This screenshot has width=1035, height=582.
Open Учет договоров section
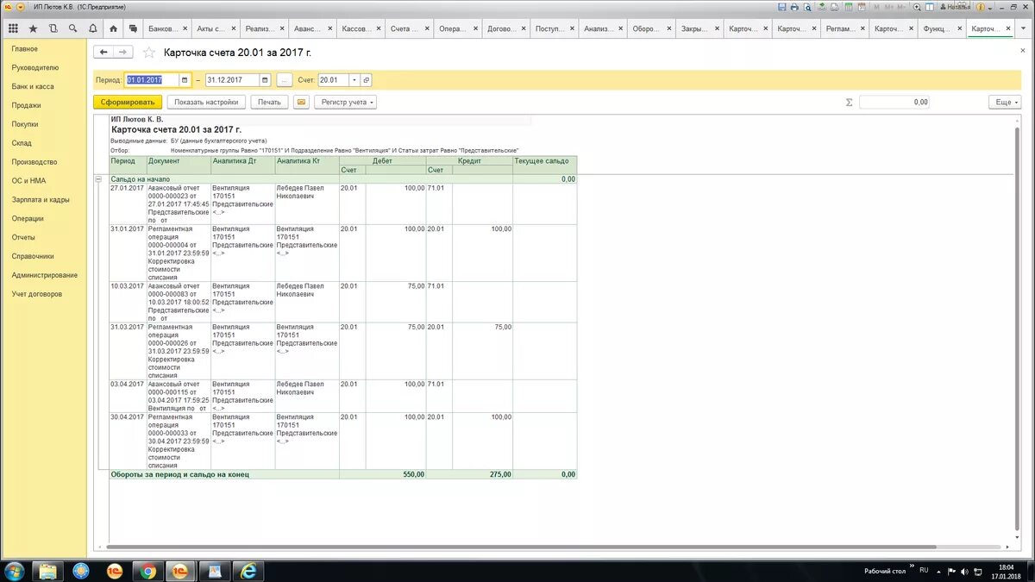(37, 294)
